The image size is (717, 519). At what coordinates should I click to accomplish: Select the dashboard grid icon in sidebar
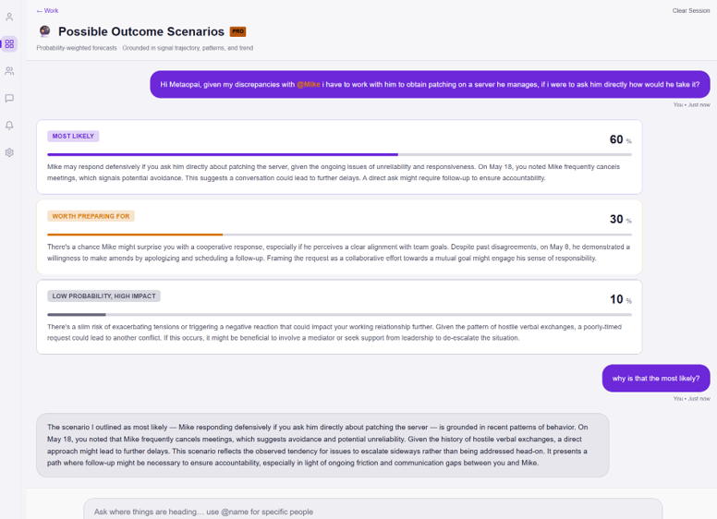pyautogui.click(x=9, y=43)
